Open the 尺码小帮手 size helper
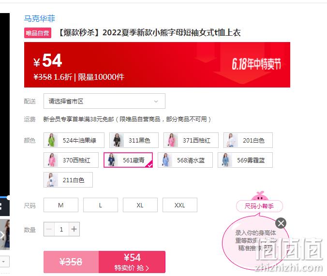This screenshot has width=327, height=276. [259, 206]
